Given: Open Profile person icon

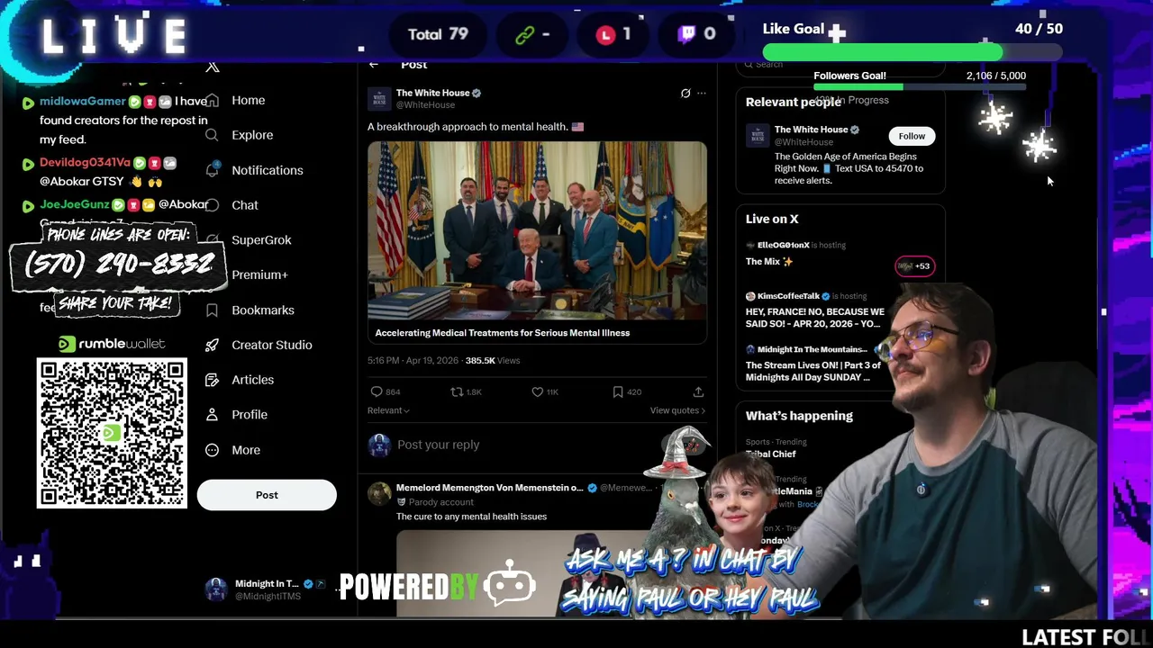Looking at the screenshot, I should pyautogui.click(x=212, y=415).
